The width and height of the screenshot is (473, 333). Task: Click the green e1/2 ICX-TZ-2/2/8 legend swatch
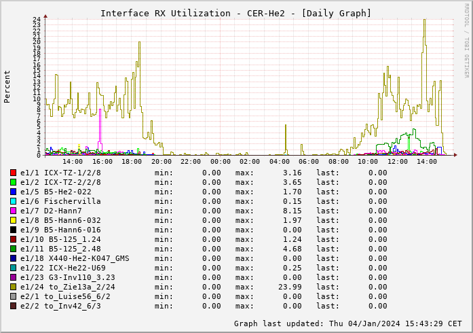pos(14,182)
